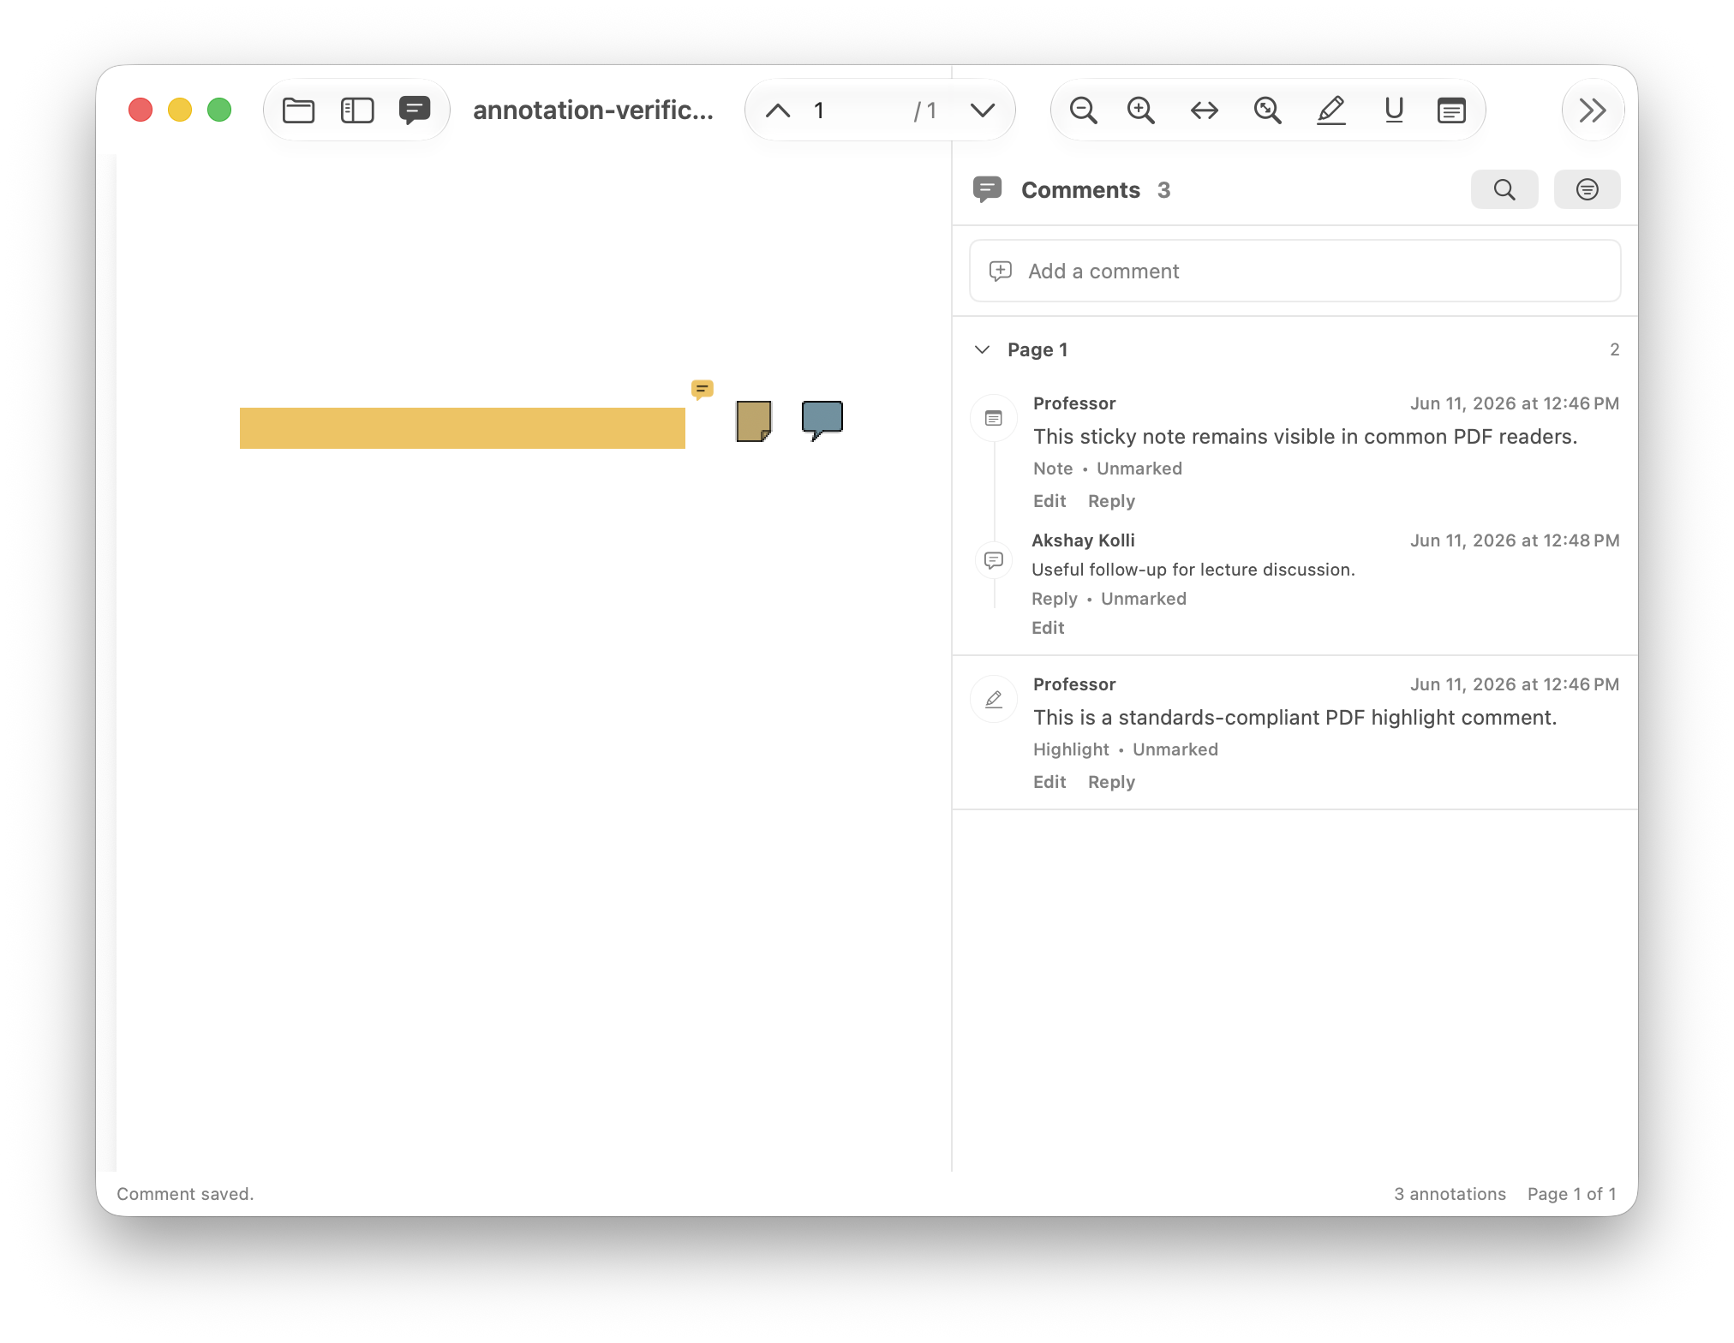Go to previous page with up chevron
Viewport: 1734px width, 1343px height.
pyautogui.click(x=778, y=110)
